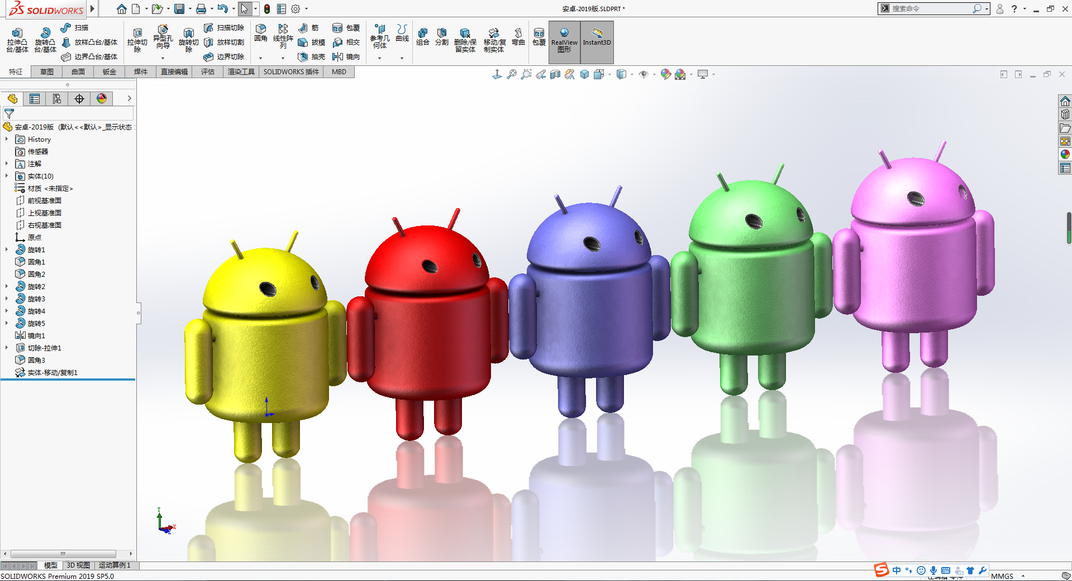The image size is (1072, 581).
Task: Toggle the Instant3D button
Action: [597, 41]
